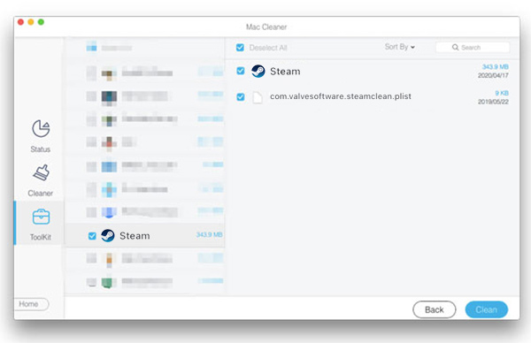The width and height of the screenshot is (531, 343).
Task: Open the Status pie chart icon
Action: (41, 128)
